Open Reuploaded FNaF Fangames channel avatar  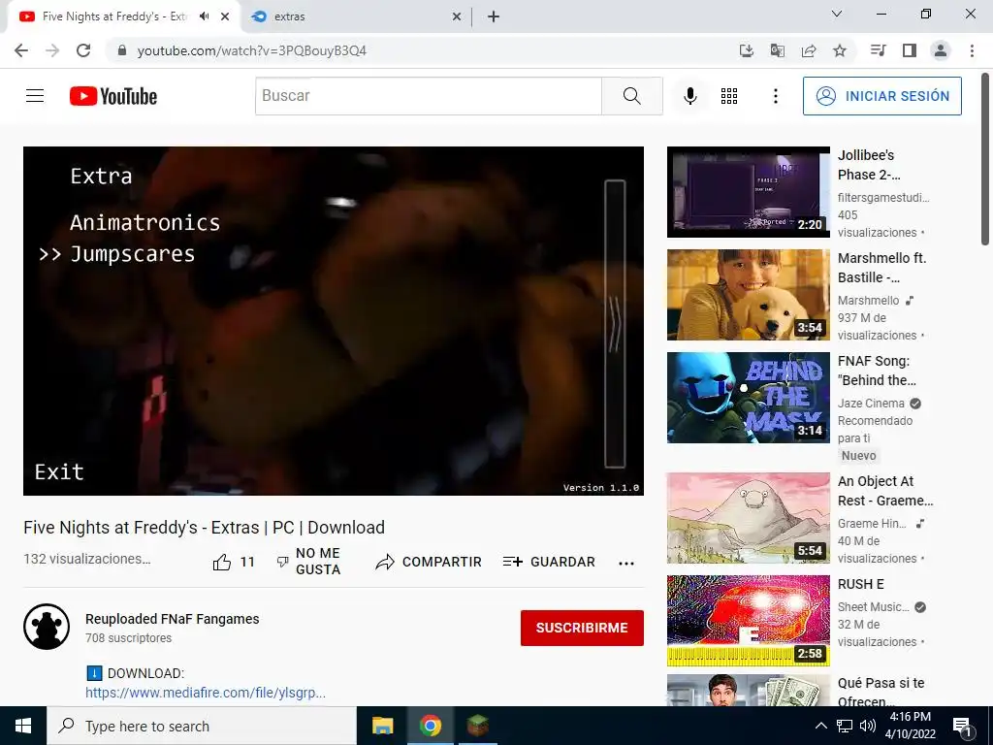point(47,627)
